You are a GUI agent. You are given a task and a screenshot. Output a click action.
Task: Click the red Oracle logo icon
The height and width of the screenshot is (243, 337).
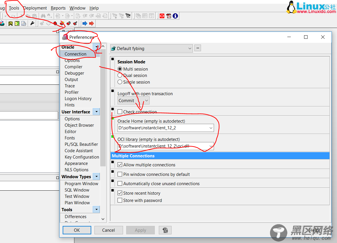pyautogui.click(x=162, y=16)
